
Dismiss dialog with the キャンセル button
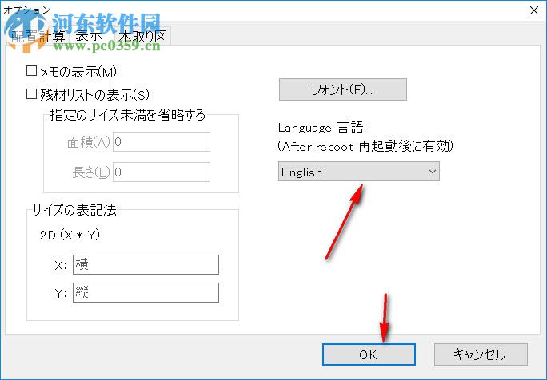click(x=481, y=354)
